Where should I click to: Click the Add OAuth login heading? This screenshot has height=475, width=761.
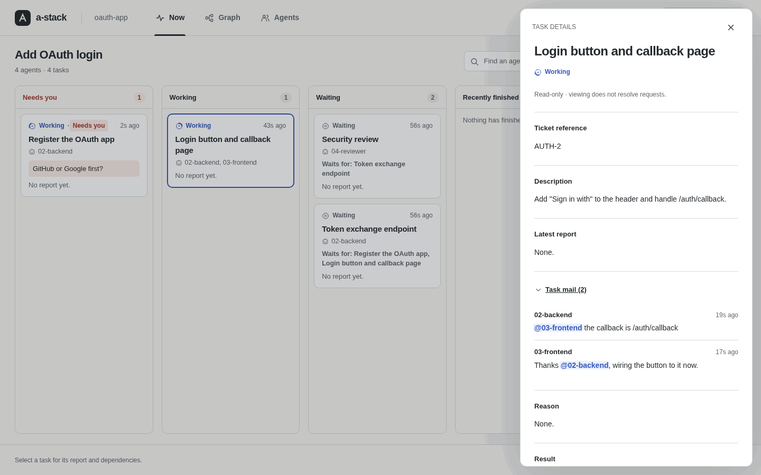pos(59,55)
